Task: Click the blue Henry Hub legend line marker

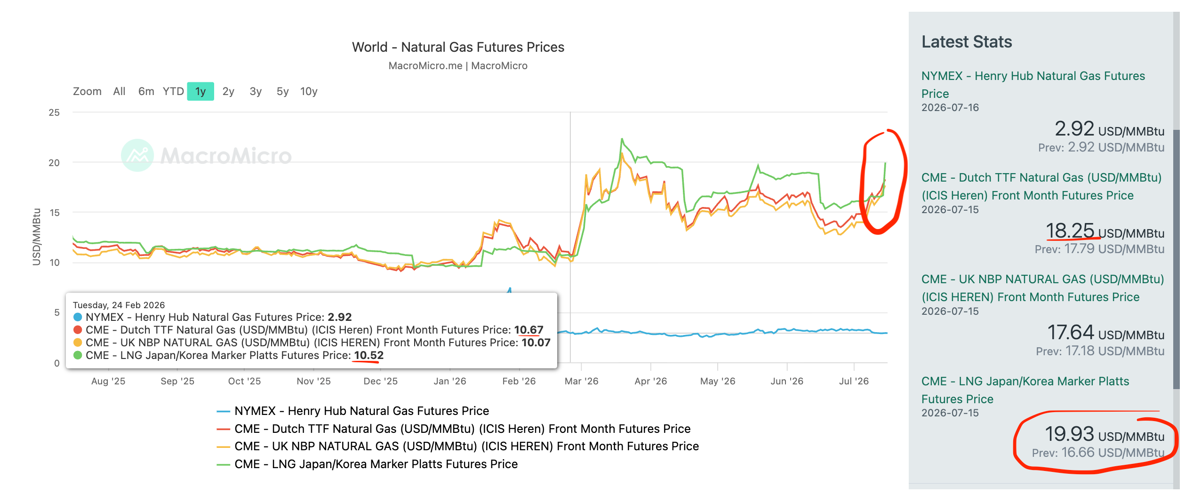Action: pyautogui.click(x=223, y=412)
